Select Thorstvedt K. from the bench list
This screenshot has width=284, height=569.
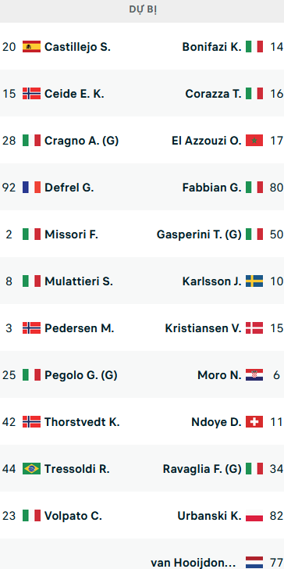(82, 422)
